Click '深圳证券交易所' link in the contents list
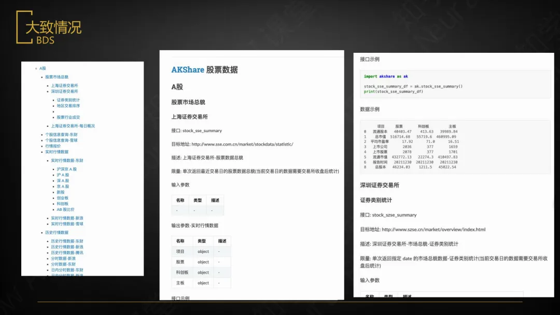Image resolution: width=560 pixels, height=315 pixels. point(64,91)
